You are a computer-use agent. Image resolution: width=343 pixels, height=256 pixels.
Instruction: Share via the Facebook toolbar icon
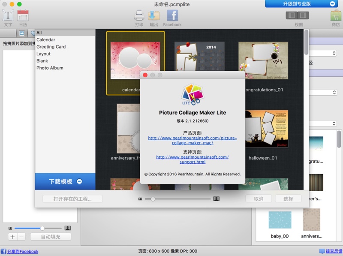point(172,15)
